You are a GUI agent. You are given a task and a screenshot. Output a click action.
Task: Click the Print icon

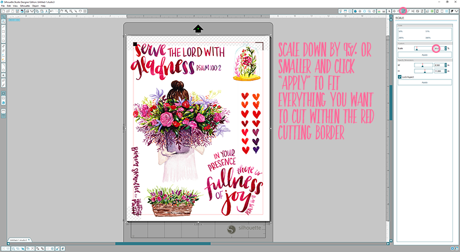(x=27, y=11)
